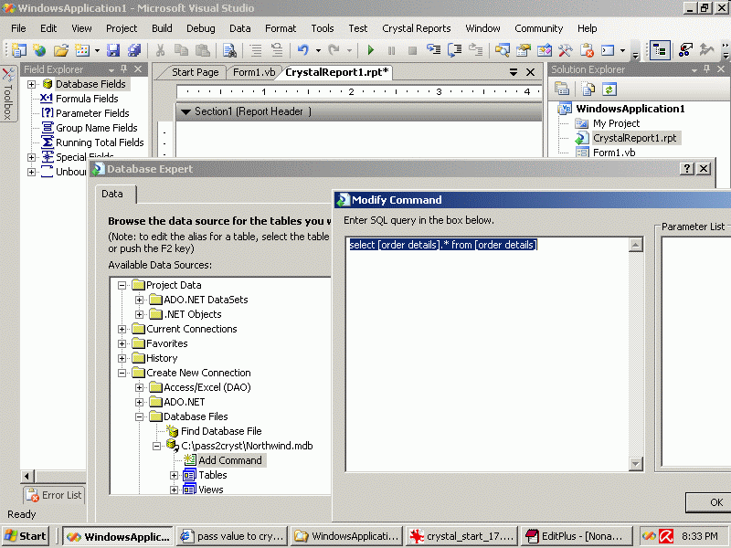
Task: Collapse the Northwind.mdb database node
Action: [156, 446]
